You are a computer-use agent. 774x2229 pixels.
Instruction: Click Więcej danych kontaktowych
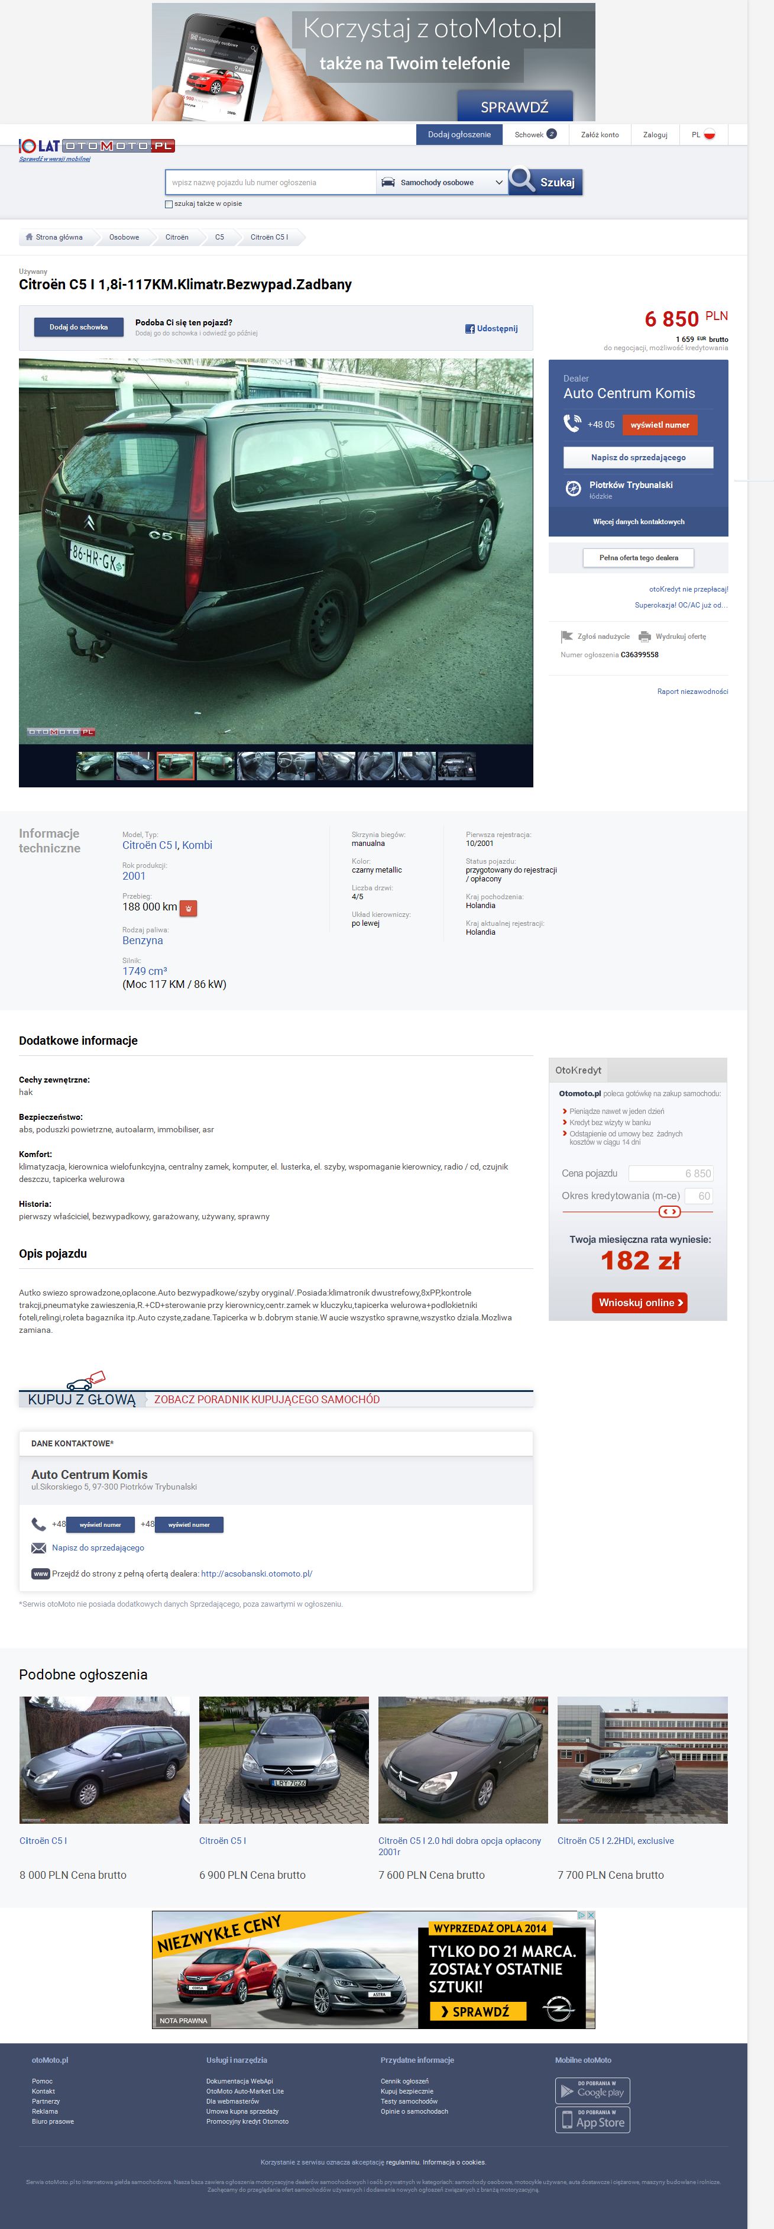[x=638, y=522]
